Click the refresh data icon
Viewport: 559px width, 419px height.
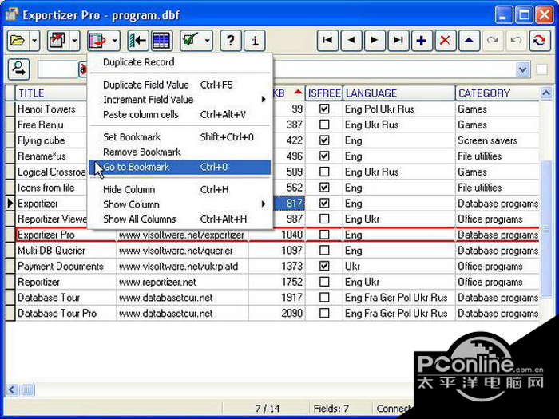[538, 40]
